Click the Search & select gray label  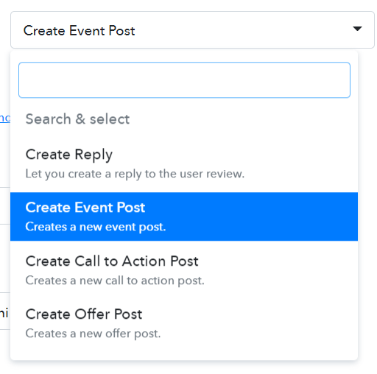77,119
